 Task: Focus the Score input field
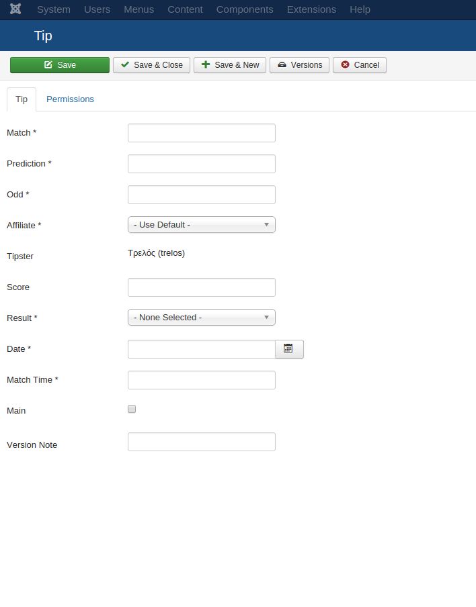pos(202,287)
